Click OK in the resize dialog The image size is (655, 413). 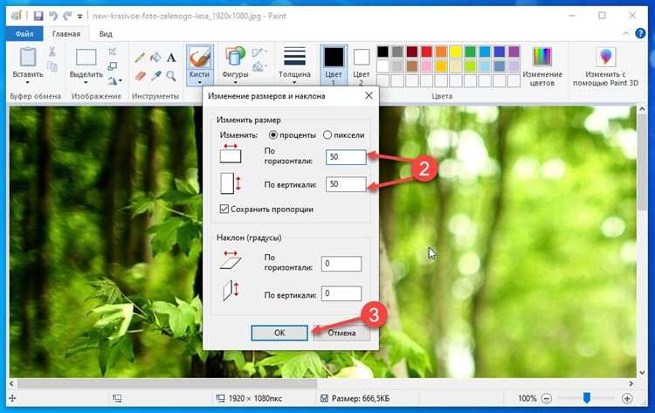pos(279,333)
